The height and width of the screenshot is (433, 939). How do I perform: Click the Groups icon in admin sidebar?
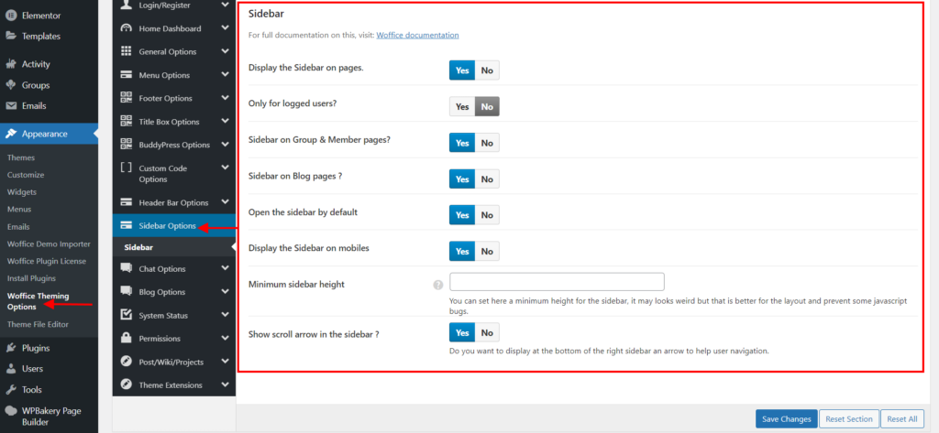tap(11, 85)
